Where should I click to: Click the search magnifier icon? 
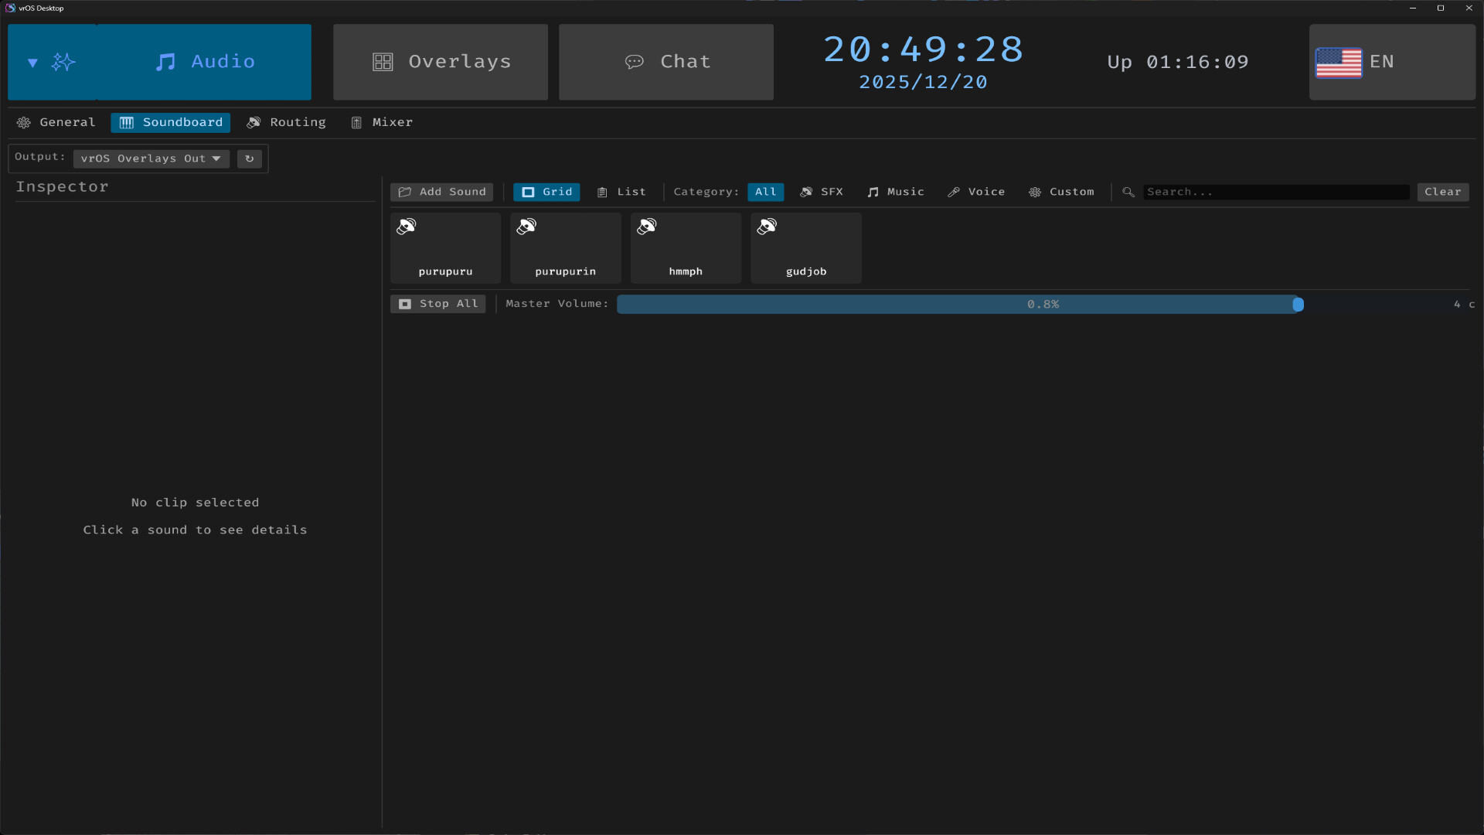tap(1128, 192)
